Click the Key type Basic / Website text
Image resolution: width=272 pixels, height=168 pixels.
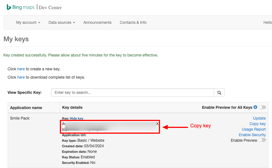point(83,140)
